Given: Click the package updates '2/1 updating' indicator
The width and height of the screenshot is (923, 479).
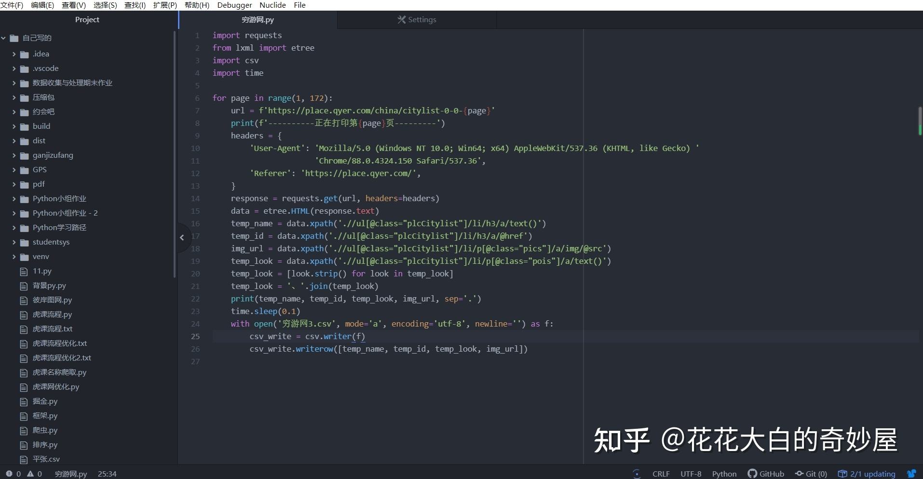Looking at the screenshot, I should pos(867,474).
